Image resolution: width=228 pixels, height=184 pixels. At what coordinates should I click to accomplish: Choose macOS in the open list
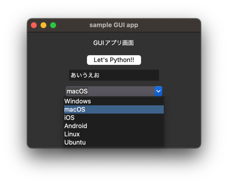(114, 109)
